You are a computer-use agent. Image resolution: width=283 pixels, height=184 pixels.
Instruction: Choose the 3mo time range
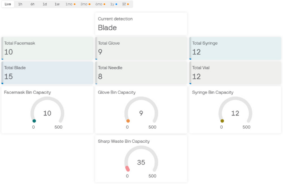85,4
